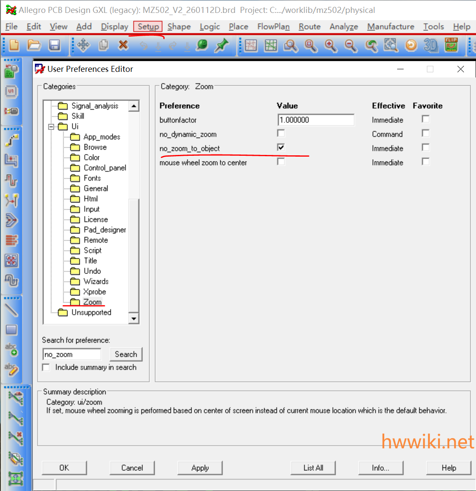Viewport: 476px width, 491px height.
Task: Select the Zoom category folder
Action: point(92,302)
